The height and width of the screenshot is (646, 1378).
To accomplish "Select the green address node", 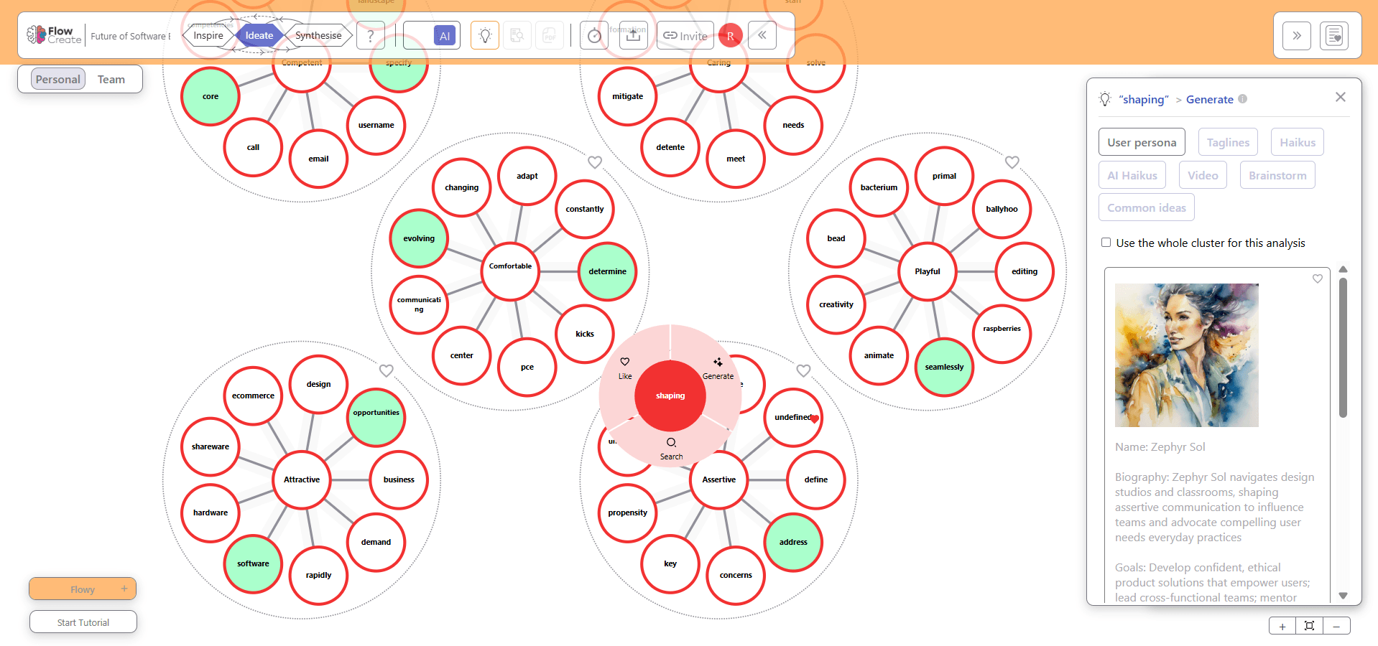I will [x=794, y=542].
